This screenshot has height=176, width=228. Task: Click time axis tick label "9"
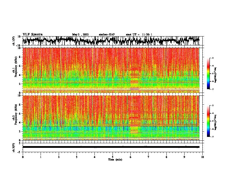[184, 157]
